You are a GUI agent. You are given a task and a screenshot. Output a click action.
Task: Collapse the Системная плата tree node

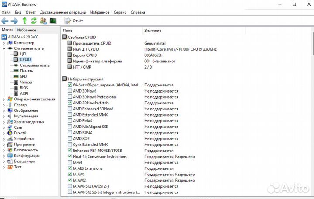click(4, 48)
